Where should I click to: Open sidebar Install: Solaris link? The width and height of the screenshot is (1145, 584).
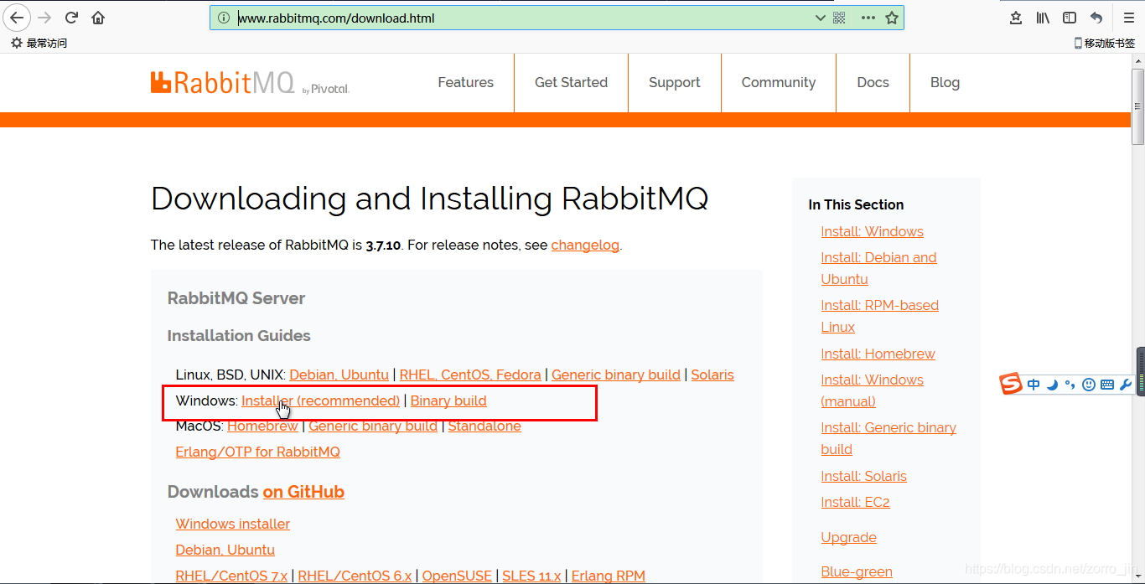click(x=864, y=476)
